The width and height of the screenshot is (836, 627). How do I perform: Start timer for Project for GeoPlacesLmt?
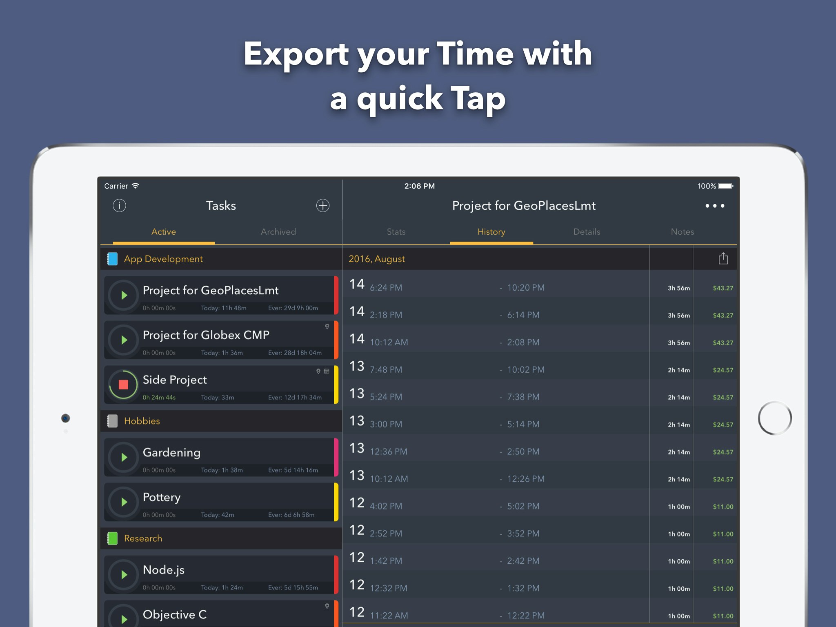pos(124,295)
